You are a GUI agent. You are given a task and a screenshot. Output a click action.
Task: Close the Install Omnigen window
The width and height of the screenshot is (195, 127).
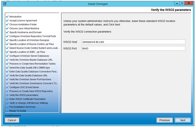[x=189, y=3]
